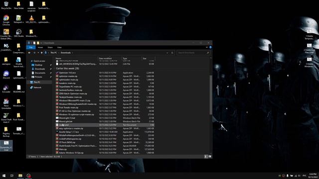Open Explorer help question mark icon

point(210,47)
